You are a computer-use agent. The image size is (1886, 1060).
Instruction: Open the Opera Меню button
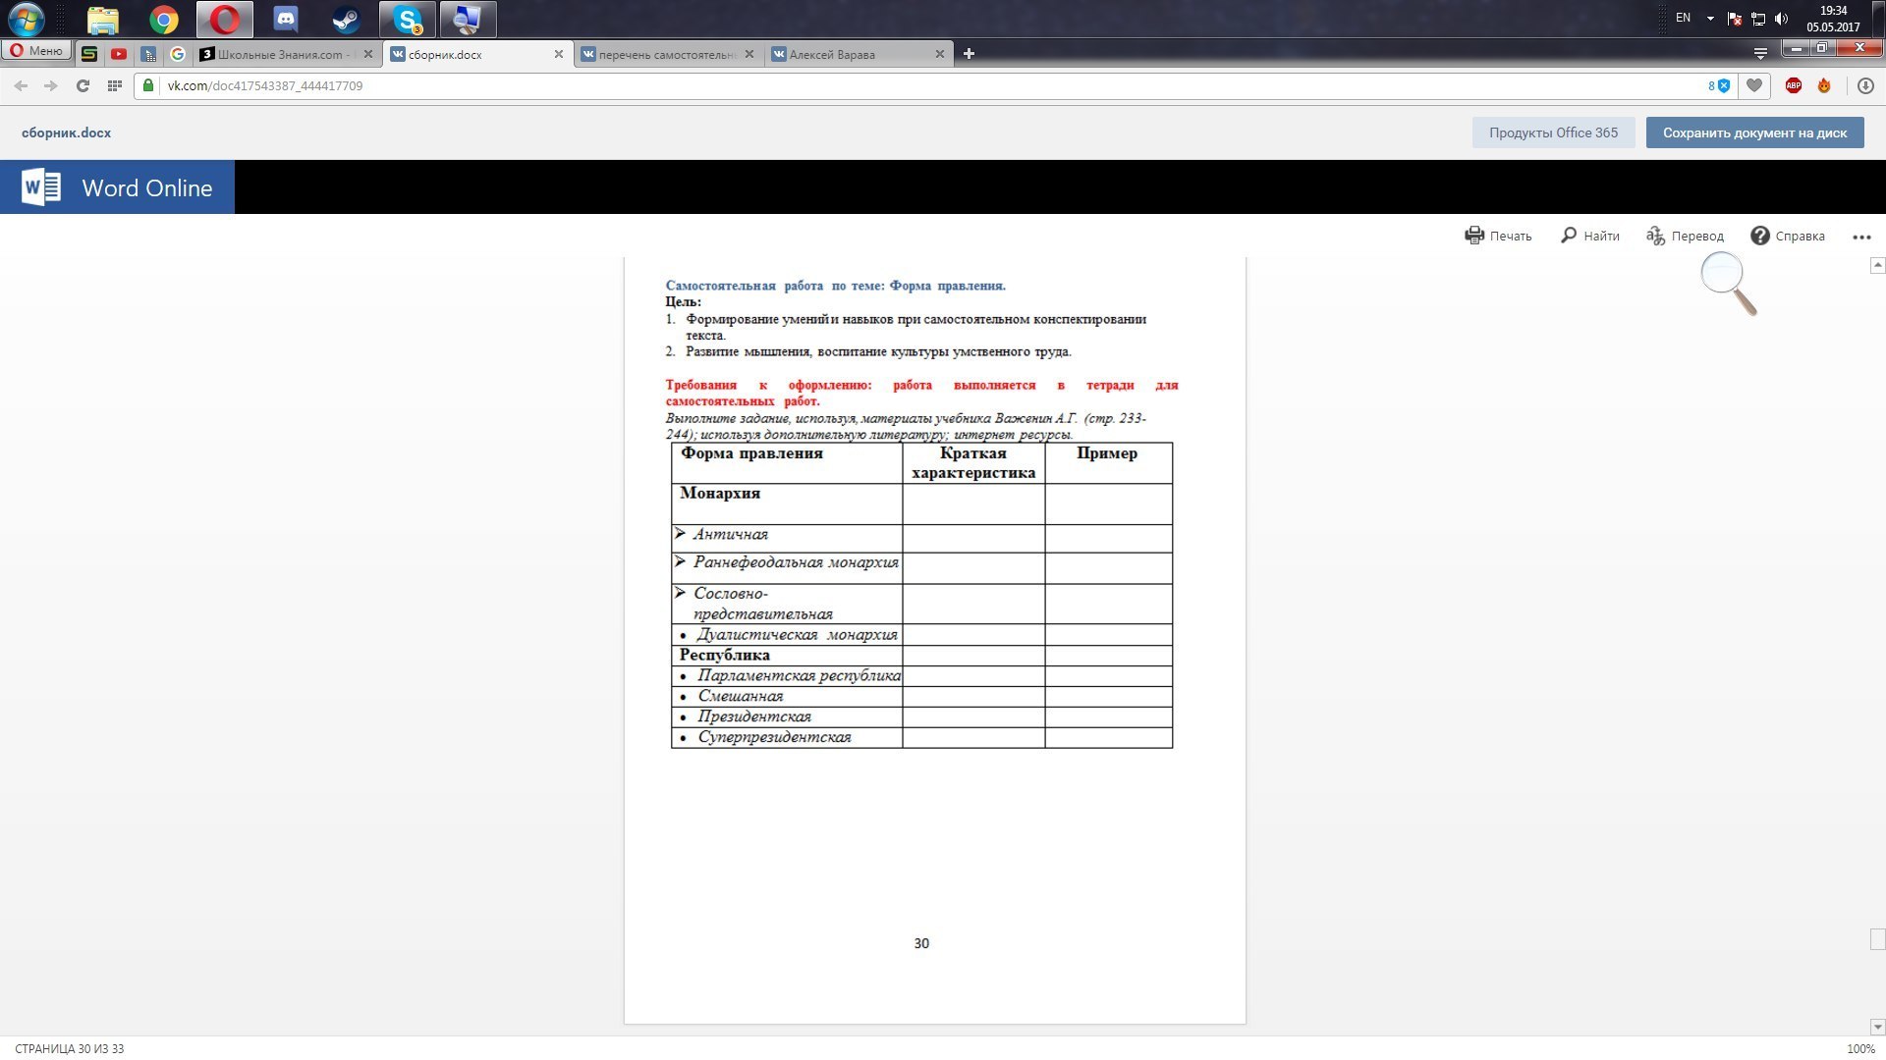[37, 51]
